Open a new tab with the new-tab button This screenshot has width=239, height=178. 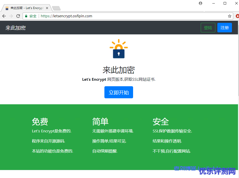(56, 8)
